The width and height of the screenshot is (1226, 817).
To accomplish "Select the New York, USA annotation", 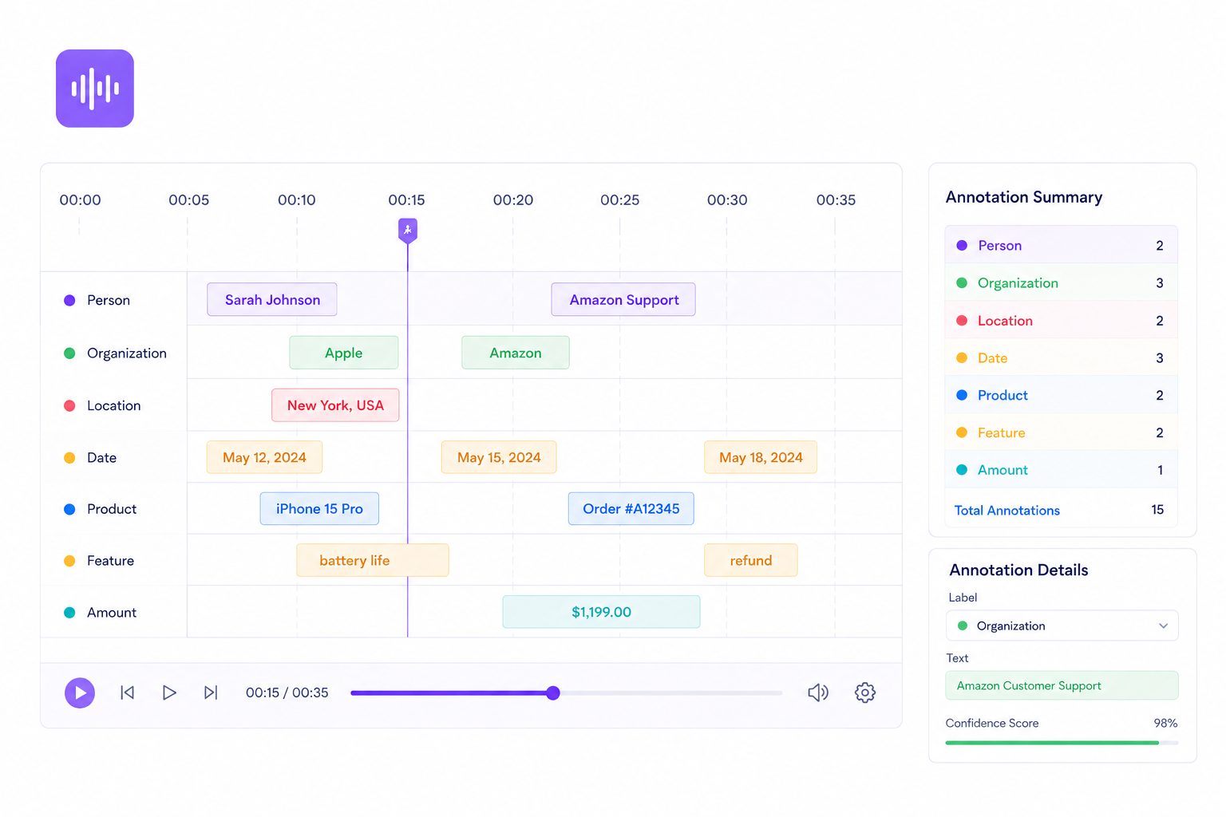I will tap(335, 405).
